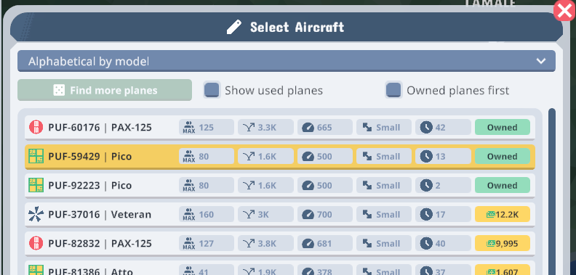
Task: Click the green airline logo for PUF-59429 Pico
Action: pos(36,157)
